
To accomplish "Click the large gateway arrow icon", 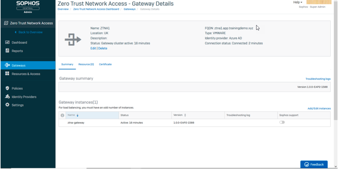I will [x=73, y=40].
